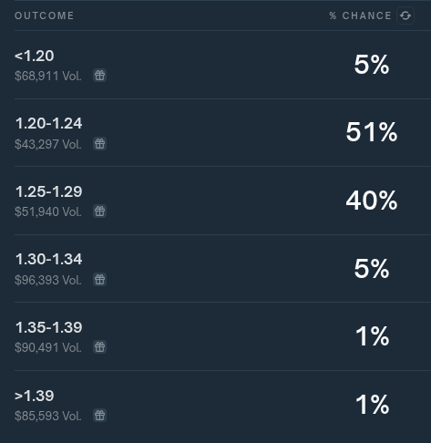The width and height of the screenshot is (431, 443).
Task: Click the % CHANCE column header
Action: (361, 15)
